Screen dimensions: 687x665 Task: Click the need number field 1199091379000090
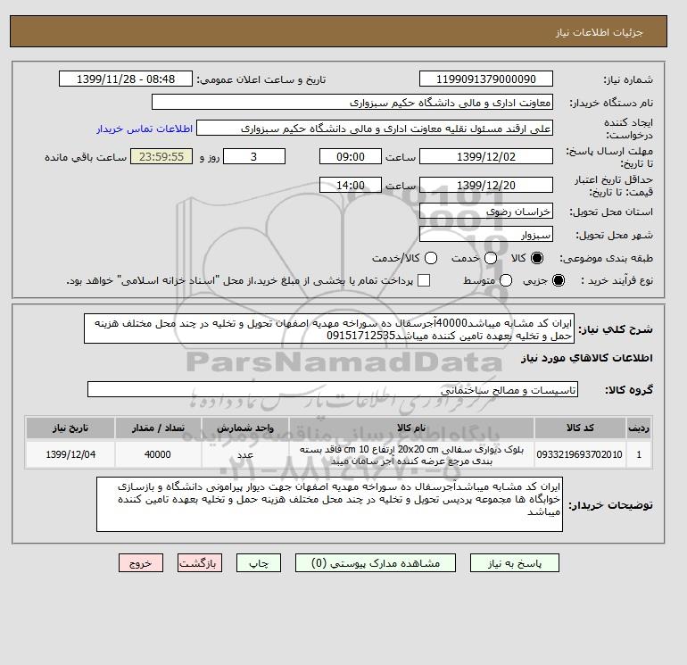tap(486, 79)
